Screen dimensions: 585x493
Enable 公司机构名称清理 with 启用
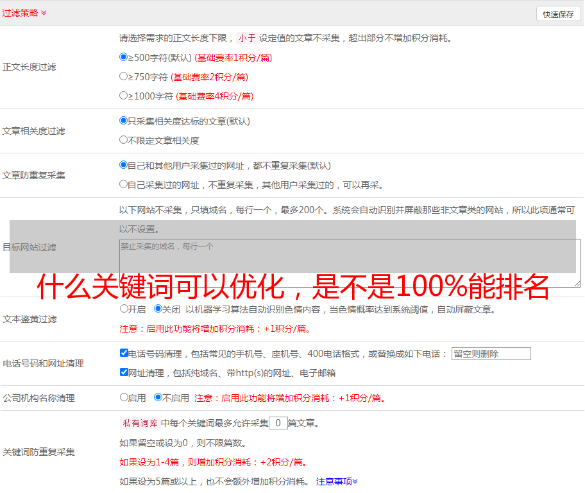point(124,397)
